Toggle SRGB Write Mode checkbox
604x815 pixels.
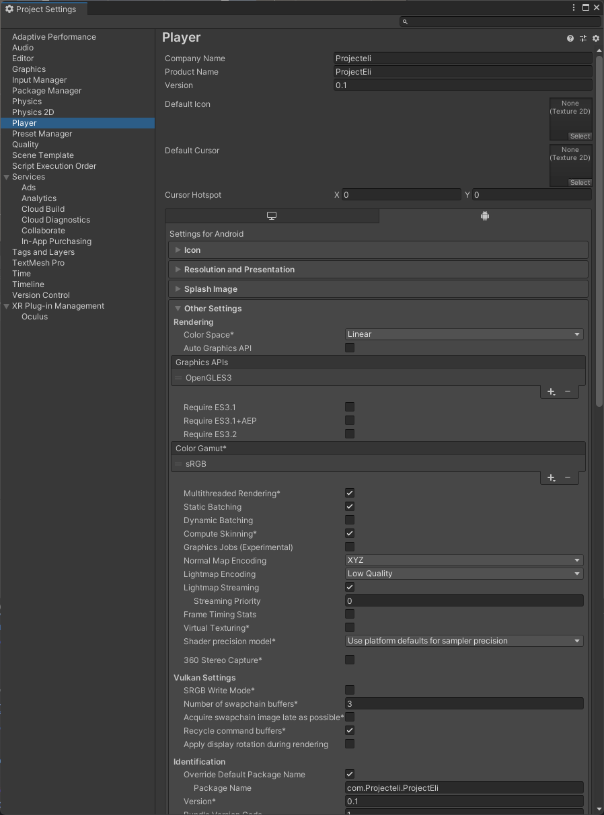350,690
